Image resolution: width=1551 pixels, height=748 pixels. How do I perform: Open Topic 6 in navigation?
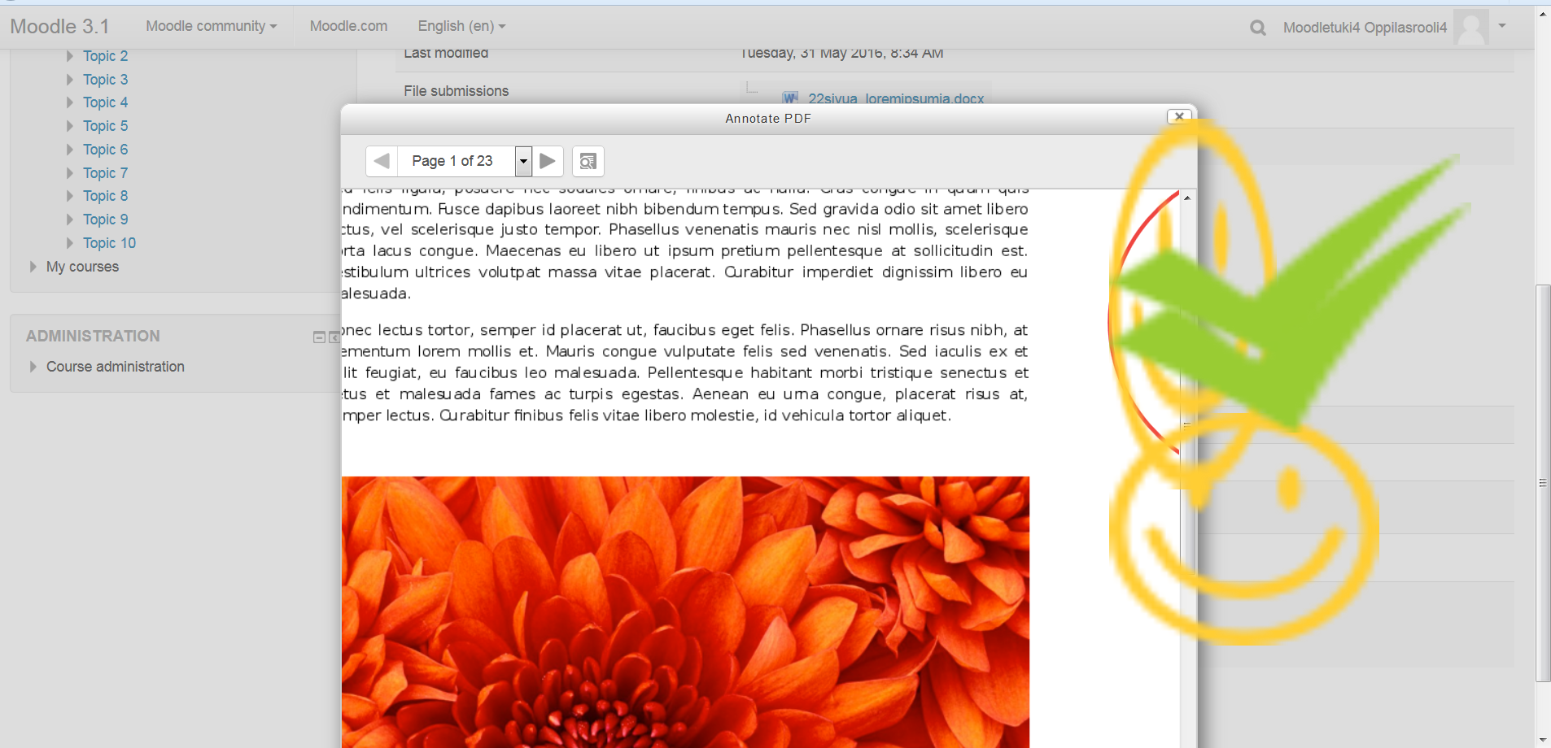(x=105, y=150)
